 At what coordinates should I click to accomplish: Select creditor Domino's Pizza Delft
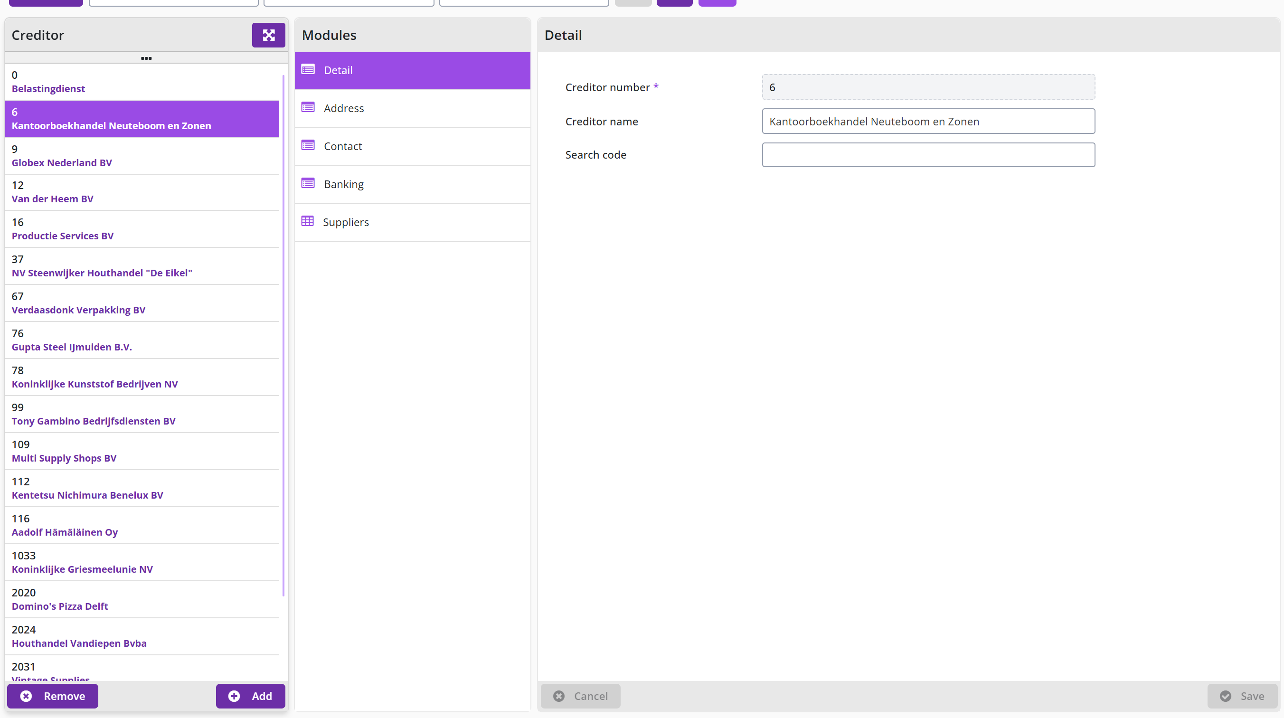coord(142,599)
